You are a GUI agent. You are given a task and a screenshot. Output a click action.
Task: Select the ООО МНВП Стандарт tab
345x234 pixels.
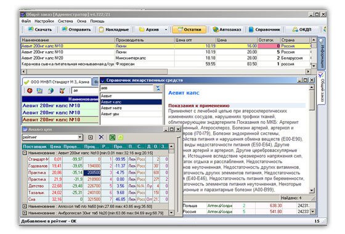[57, 82]
